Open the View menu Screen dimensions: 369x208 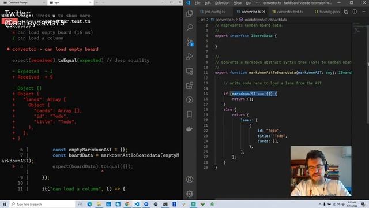pyautogui.click(x=238, y=3)
